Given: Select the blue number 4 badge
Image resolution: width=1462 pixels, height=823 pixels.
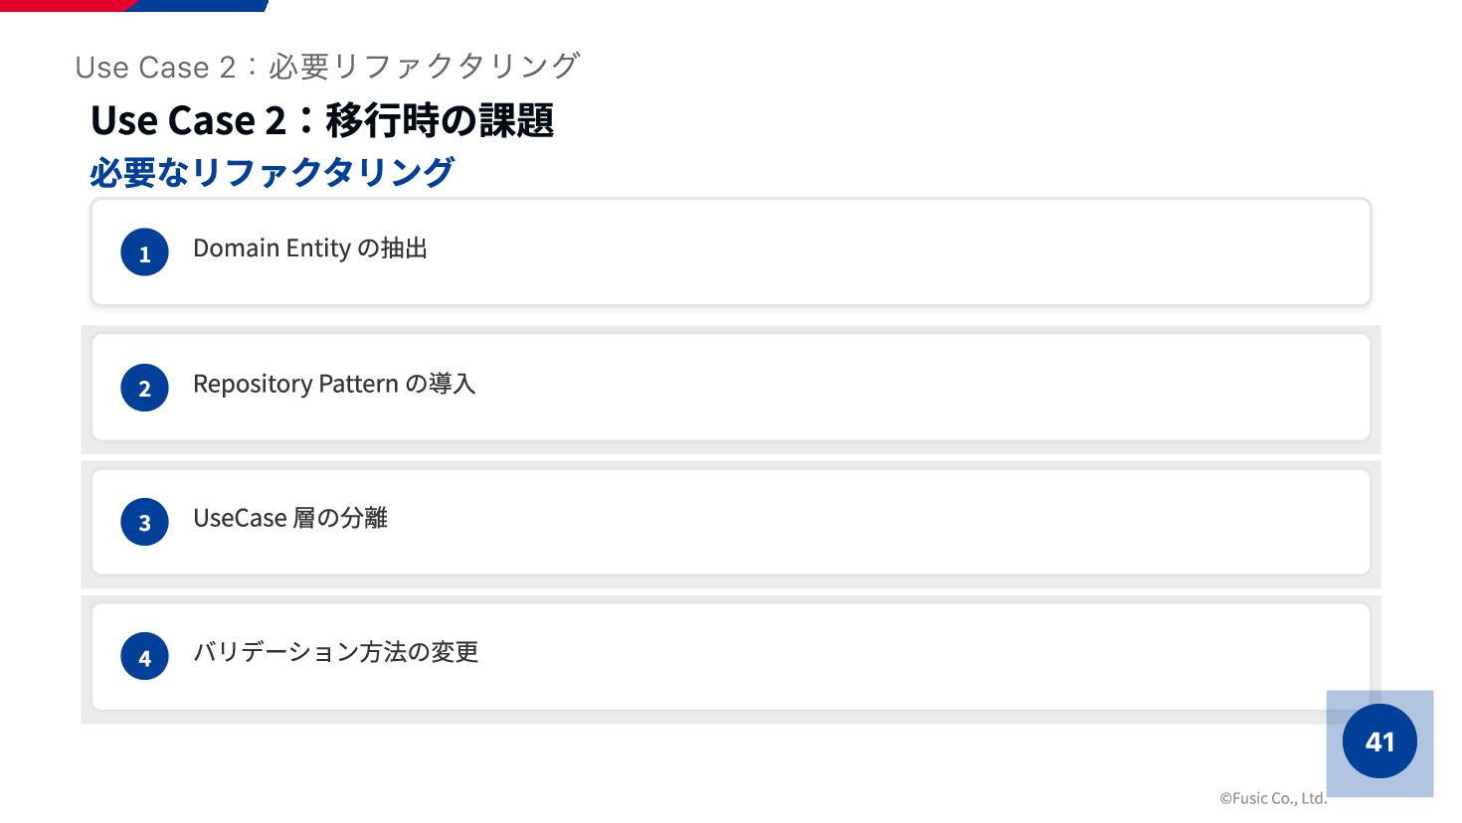Looking at the screenshot, I should click(x=144, y=657).
